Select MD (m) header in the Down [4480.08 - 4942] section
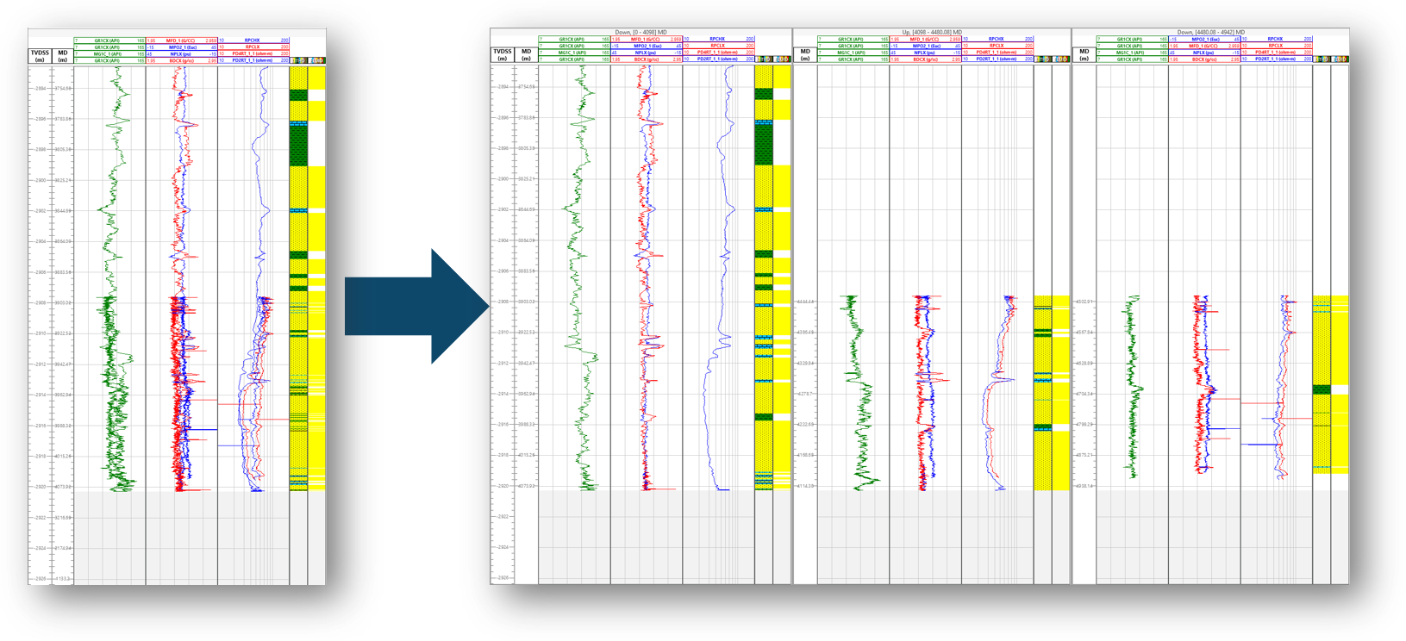Screen dimensions: 1406x641 coord(1084,54)
